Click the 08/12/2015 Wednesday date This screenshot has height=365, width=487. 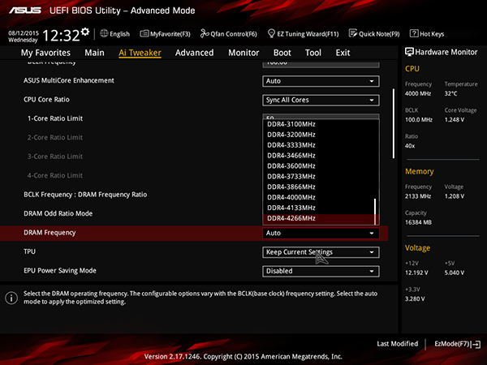point(24,36)
